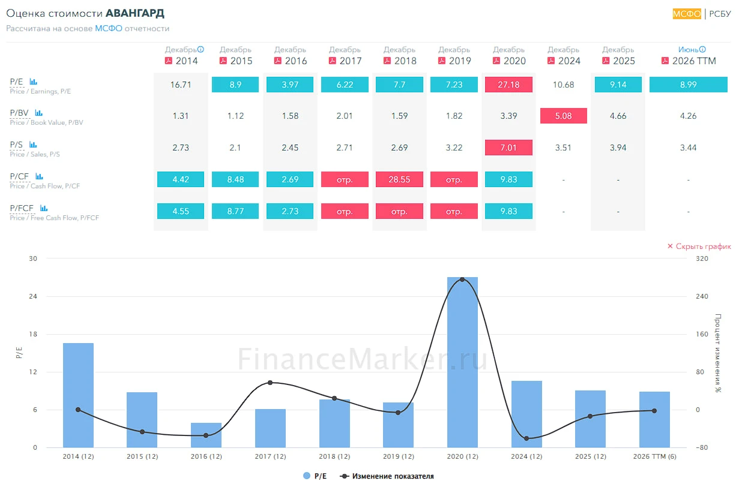Screen dimensions: 739x487
Task: Click the info icon beside first Декабрь
Action: pyautogui.click(x=201, y=50)
